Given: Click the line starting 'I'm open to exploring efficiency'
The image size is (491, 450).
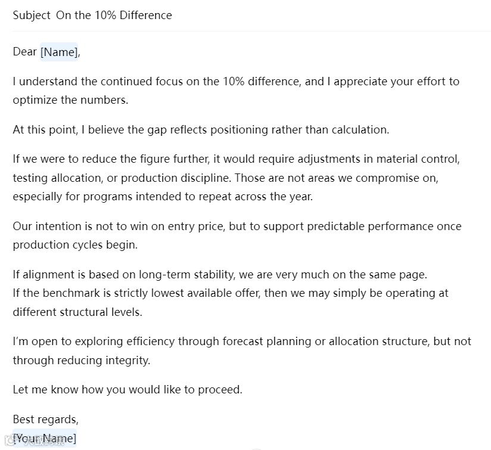Looking at the screenshot, I should [x=242, y=342].
